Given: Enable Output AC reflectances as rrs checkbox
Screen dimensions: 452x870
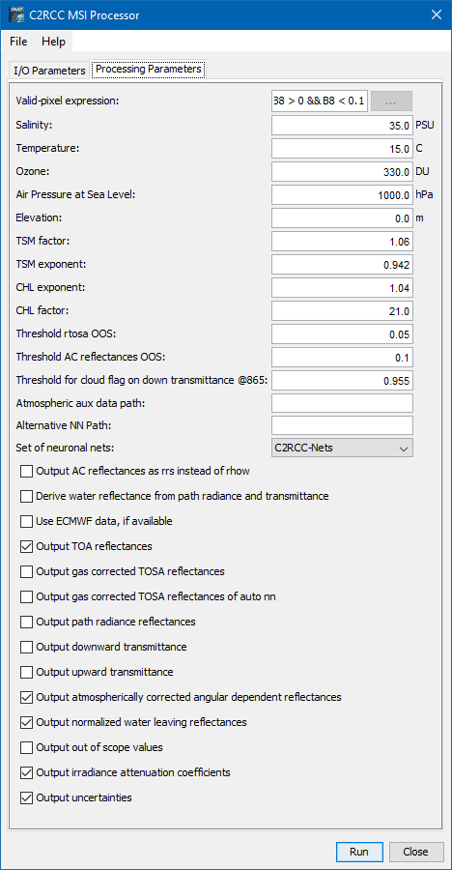Looking at the screenshot, I should coord(26,472).
